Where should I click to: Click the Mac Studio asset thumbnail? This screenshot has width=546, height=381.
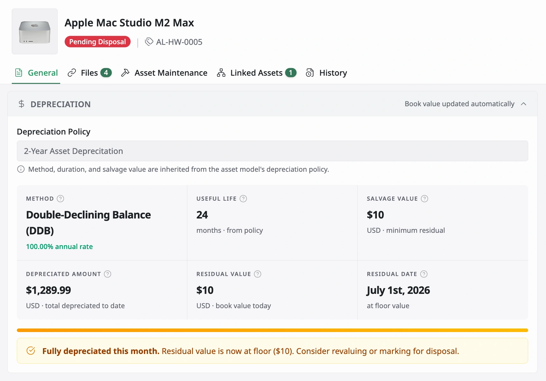[35, 31]
